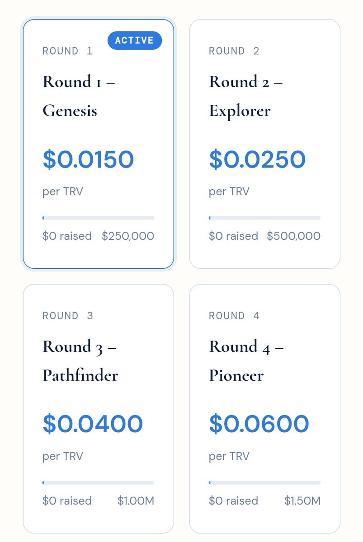
Task: Click the Explorer round progress bar
Action: (x=264, y=218)
